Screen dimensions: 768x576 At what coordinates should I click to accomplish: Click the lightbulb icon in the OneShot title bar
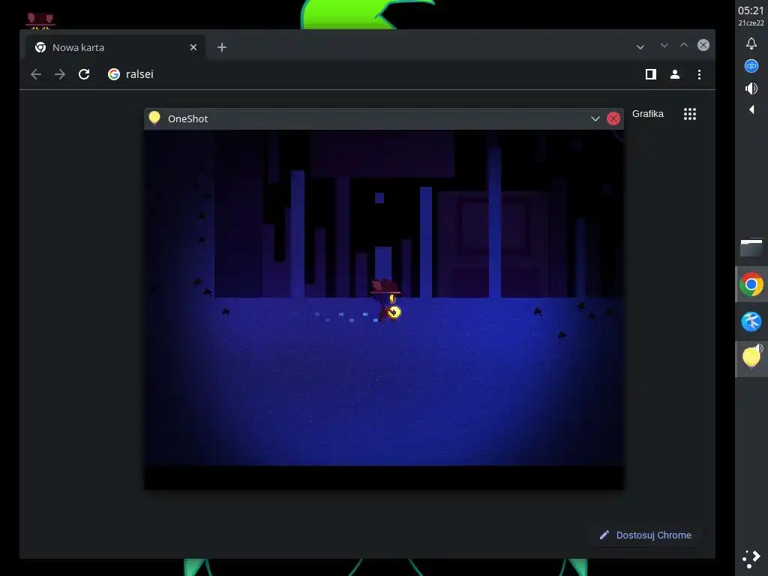[x=154, y=118]
